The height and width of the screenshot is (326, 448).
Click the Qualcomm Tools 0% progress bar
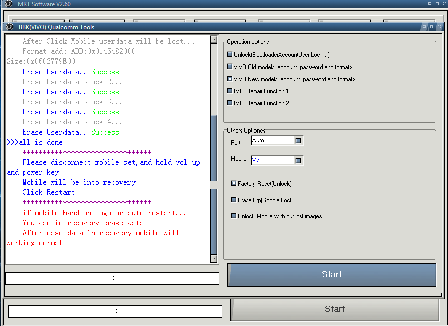point(112,278)
